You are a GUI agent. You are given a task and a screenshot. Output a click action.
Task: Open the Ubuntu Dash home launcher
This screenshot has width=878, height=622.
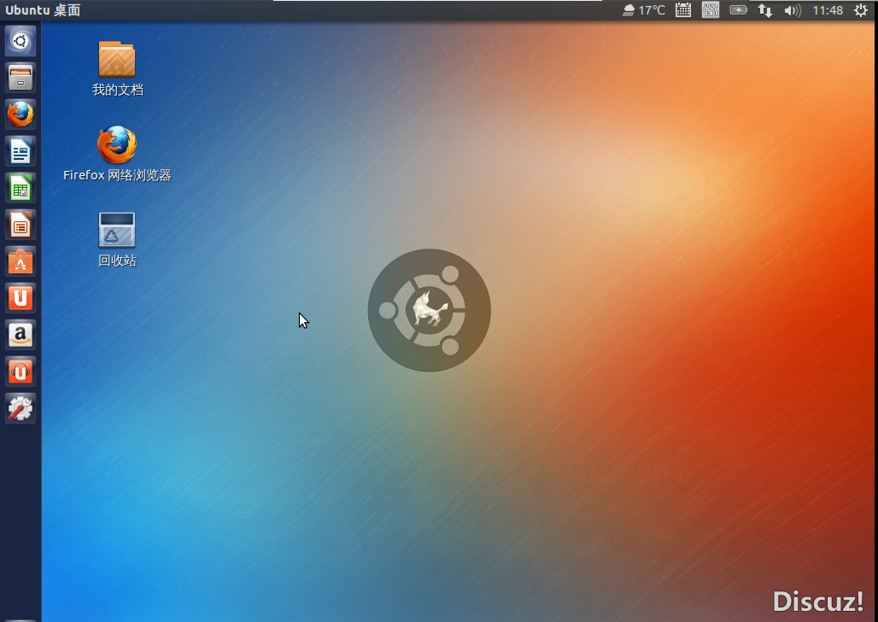(20, 41)
